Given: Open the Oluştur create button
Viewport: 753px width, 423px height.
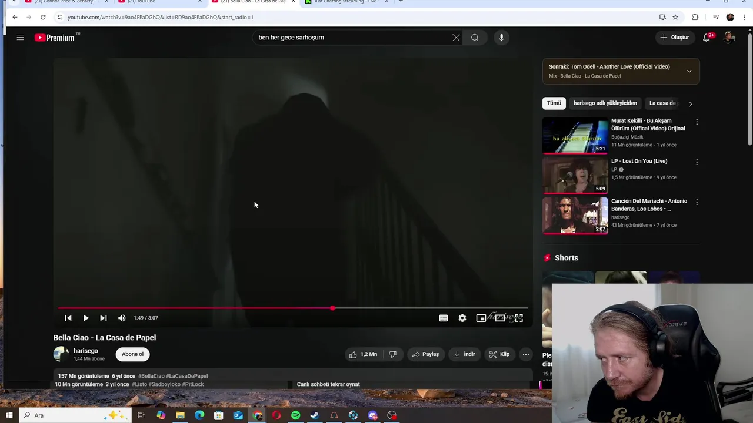Looking at the screenshot, I should [x=675, y=38].
